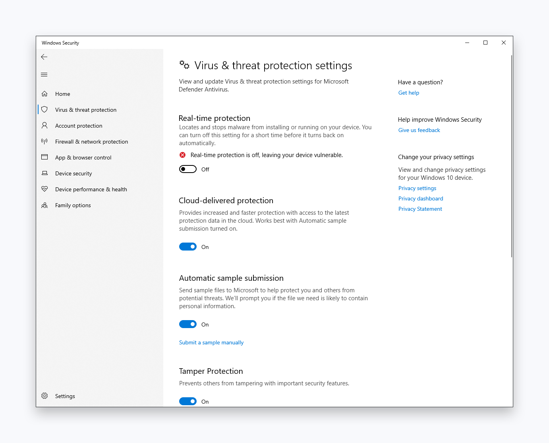Click the Cloud-delivered protection heading
The image size is (549, 443).
pos(226,200)
